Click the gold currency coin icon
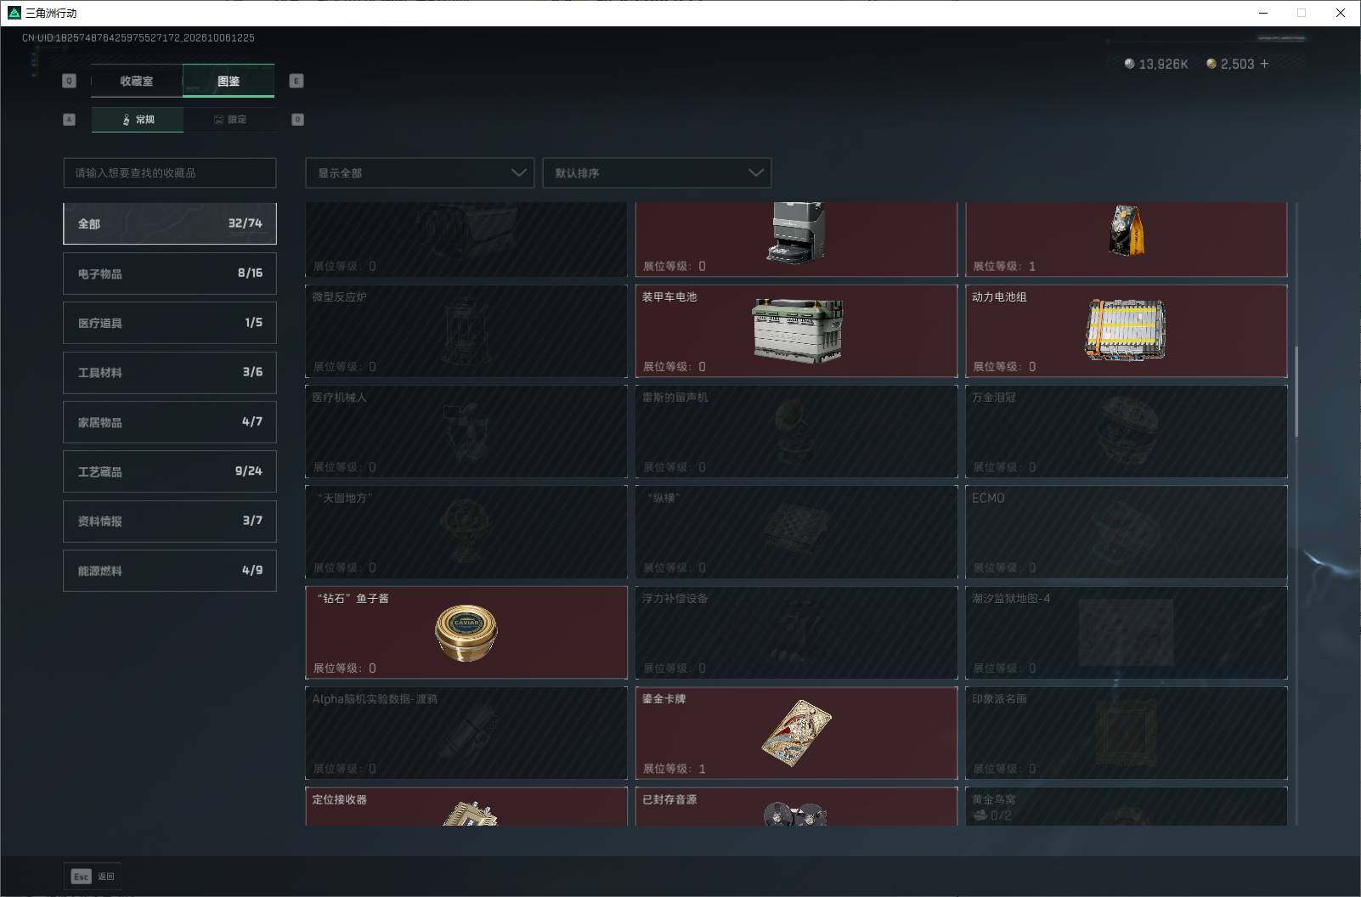 pyautogui.click(x=1211, y=64)
